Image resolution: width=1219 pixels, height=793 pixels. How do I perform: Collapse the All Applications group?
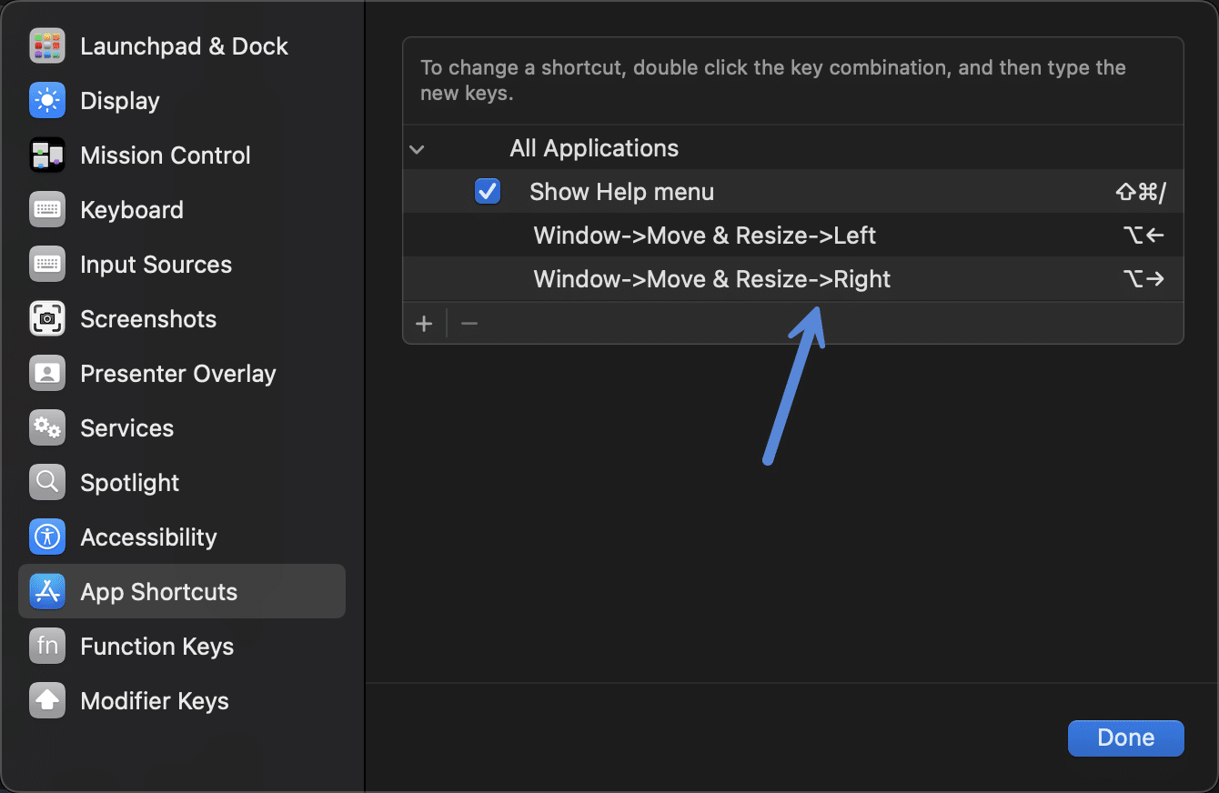point(417,148)
